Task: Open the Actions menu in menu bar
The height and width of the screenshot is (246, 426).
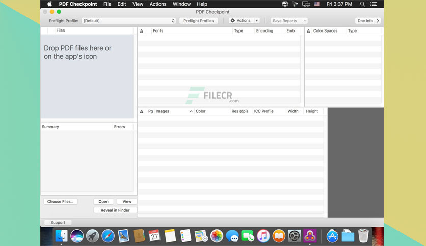Action: click(x=158, y=4)
